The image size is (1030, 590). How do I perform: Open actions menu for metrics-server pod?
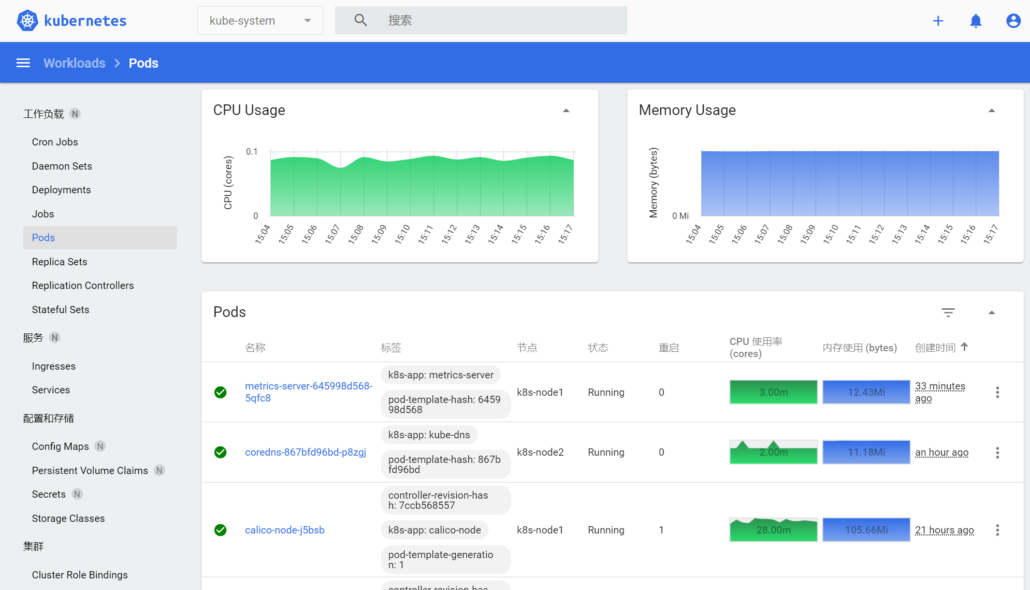(x=997, y=392)
